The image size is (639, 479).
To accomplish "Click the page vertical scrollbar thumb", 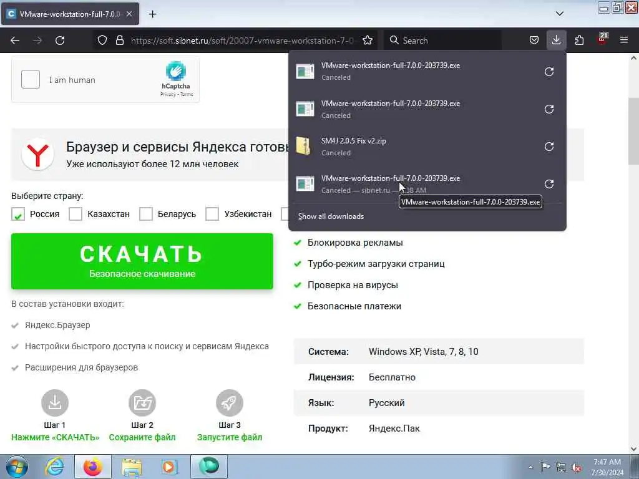I will tap(634, 131).
